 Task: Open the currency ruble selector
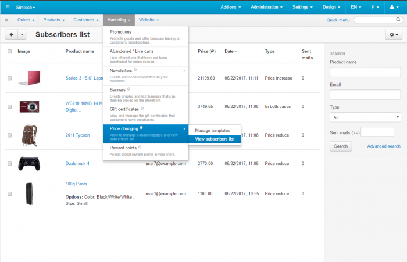(375, 7)
